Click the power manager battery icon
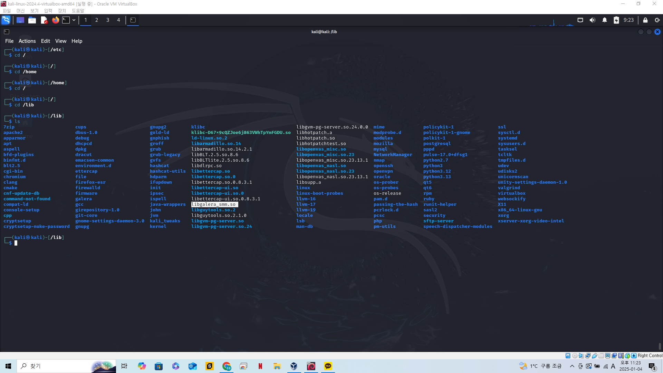 coord(616,20)
